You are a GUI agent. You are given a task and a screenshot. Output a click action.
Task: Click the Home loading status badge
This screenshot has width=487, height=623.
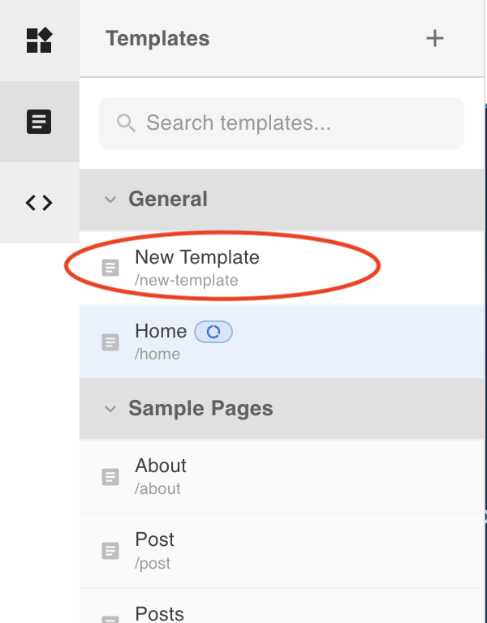coord(213,331)
